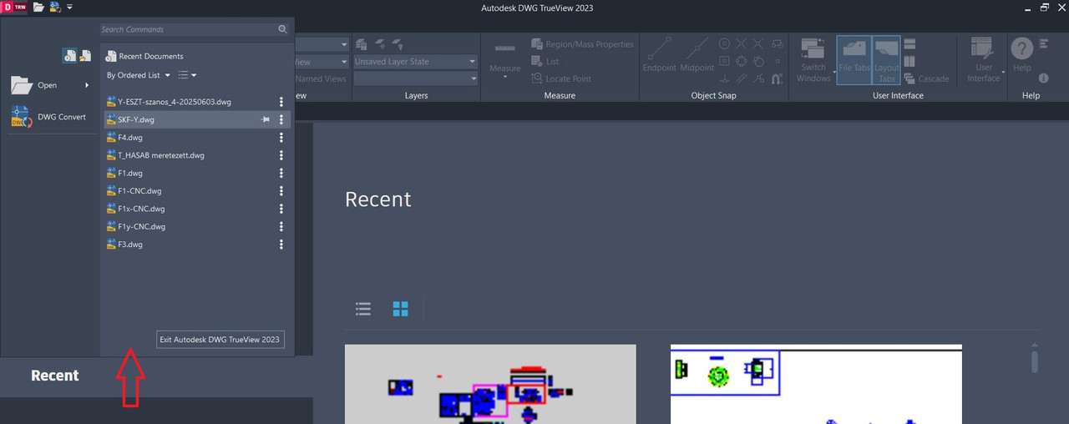Image resolution: width=1069 pixels, height=424 pixels.
Task: Open the three-dot menu for F3.dwg
Action: pyautogui.click(x=281, y=245)
